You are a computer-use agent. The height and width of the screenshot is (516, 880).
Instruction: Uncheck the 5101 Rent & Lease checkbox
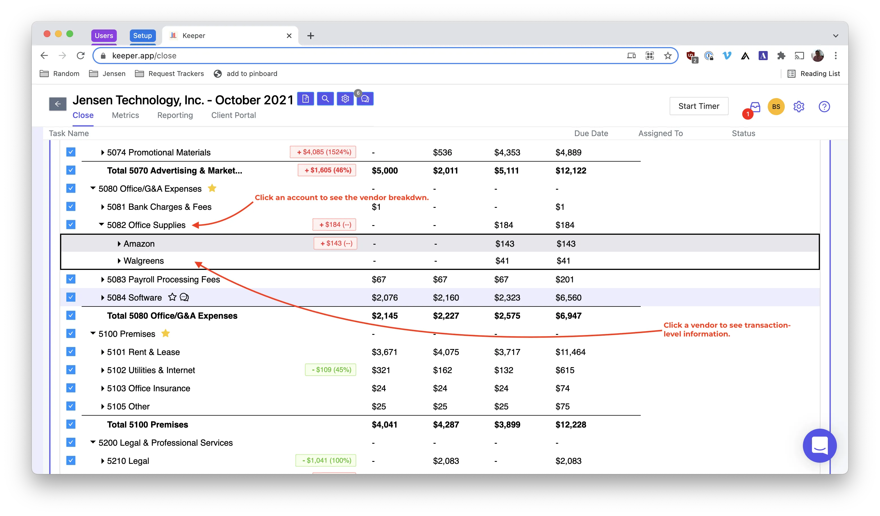(71, 352)
